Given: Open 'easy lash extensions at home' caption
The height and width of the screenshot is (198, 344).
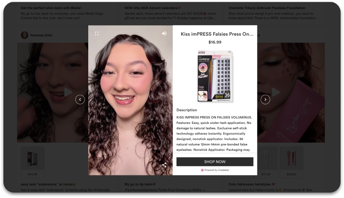Looking at the screenshot, I should click(48, 184).
